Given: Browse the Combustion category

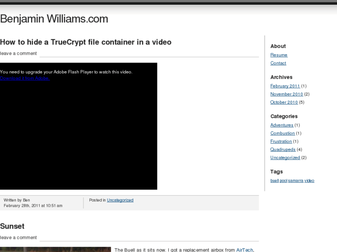Looking at the screenshot, I should tap(282, 133).
